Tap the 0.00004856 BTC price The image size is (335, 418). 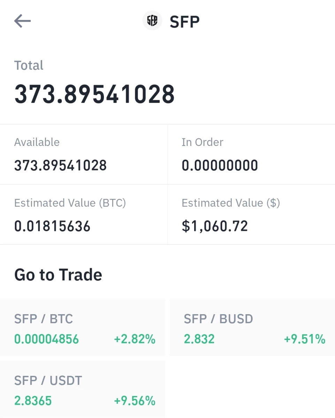pos(47,339)
